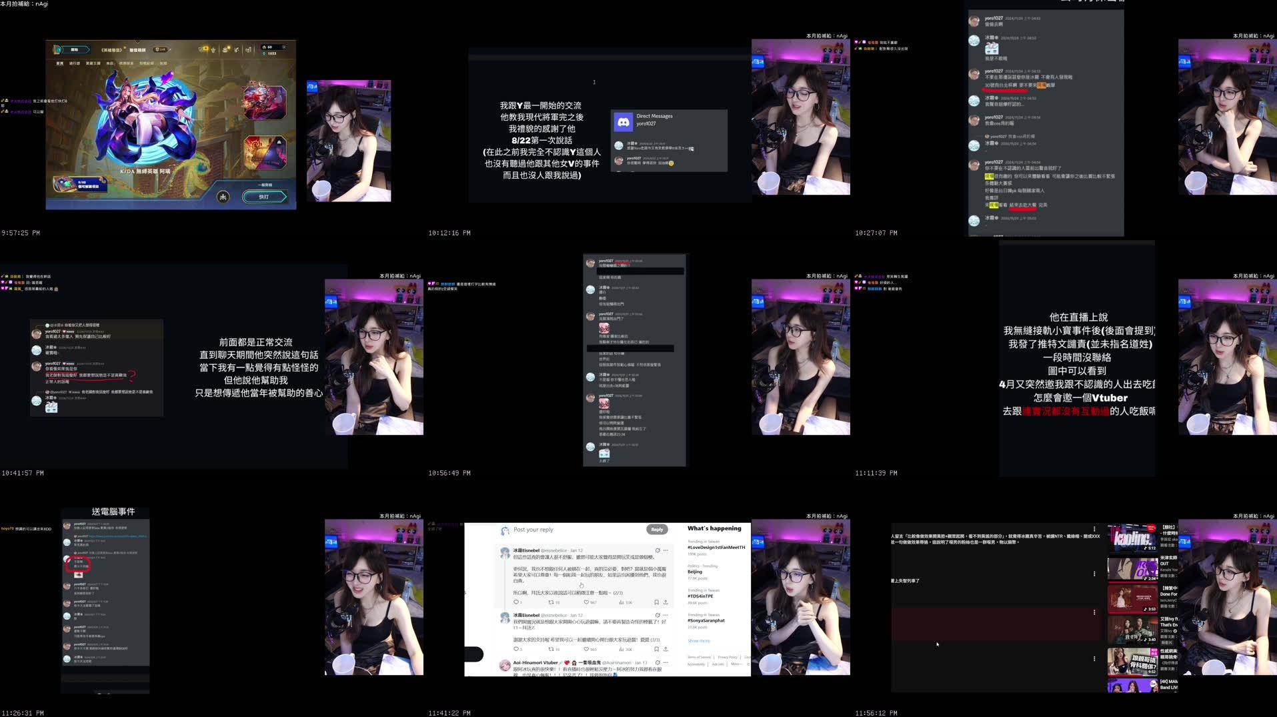Expand the 一般對戰 game mode selector
The width and height of the screenshot is (1277, 717).
point(264,185)
